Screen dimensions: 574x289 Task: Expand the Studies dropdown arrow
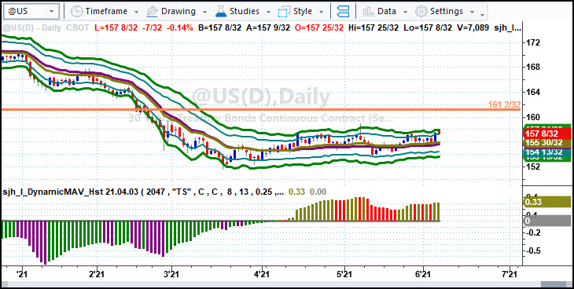point(268,12)
